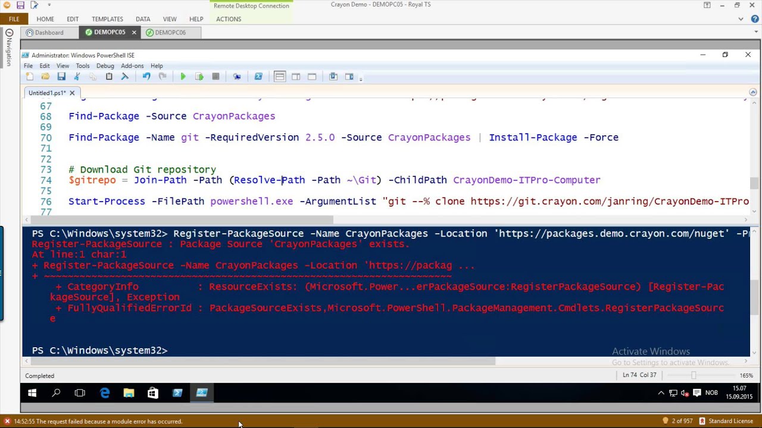Open View menu in PowerShell ISE
The width and height of the screenshot is (762, 428).
tap(63, 66)
